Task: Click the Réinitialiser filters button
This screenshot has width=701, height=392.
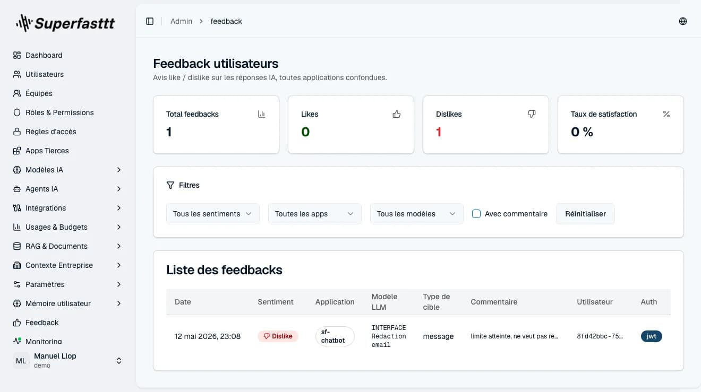Action: coord(585,214)
